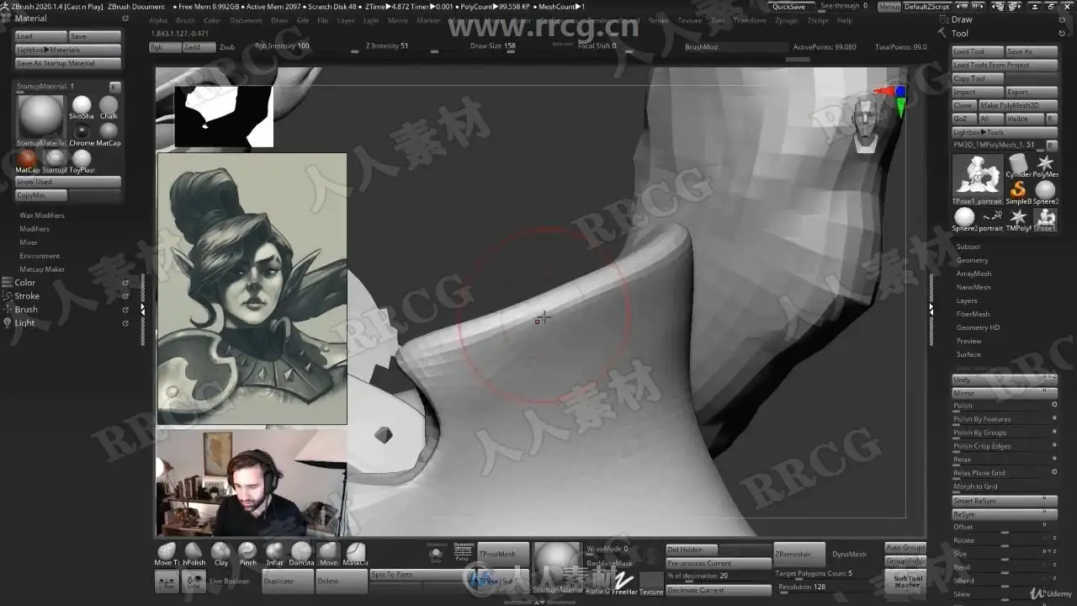Screen dimensions: 1077x606
Task: Expand the Color palette
Action: 25,283
